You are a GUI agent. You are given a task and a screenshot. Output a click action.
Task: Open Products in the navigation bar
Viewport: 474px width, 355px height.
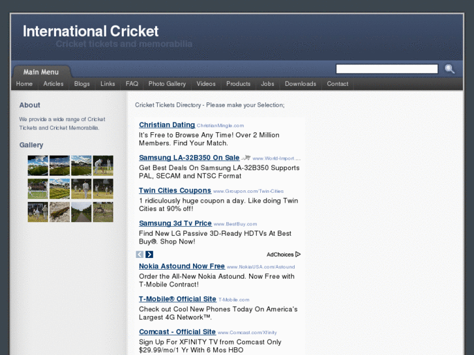click(x=238, y=84)
